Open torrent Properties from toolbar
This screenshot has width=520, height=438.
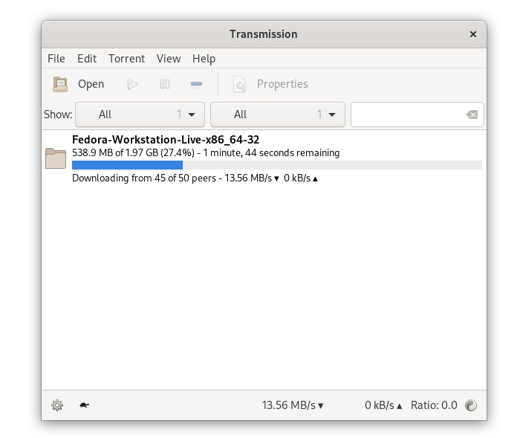coord(270,84)
